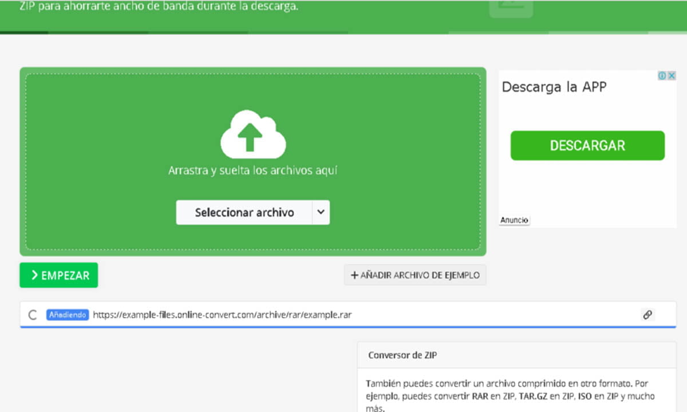This screenshot has width=687, height=412.
Task: Click the EMPEZAR button
Action: pyautogui.click(x=58, y=275)
